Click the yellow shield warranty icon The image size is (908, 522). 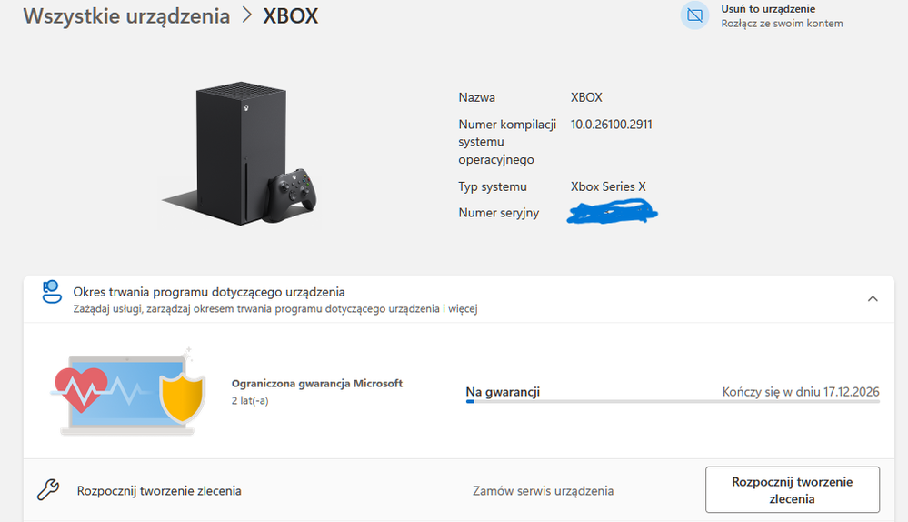[180, 397]
